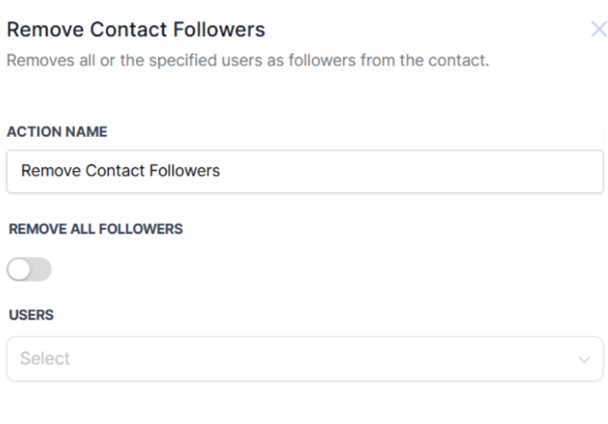
Task: Click the ACTION NAME label
Action: coord(57,133)
